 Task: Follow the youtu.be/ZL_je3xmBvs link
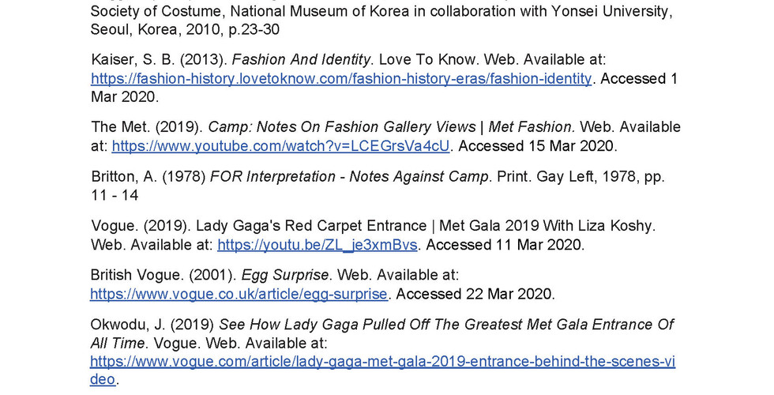[x=317, y=245]
